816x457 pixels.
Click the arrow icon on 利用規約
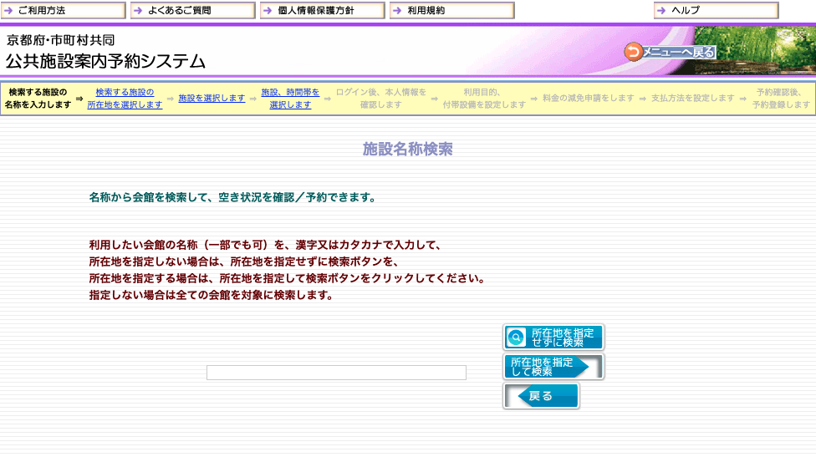[398, 10]
